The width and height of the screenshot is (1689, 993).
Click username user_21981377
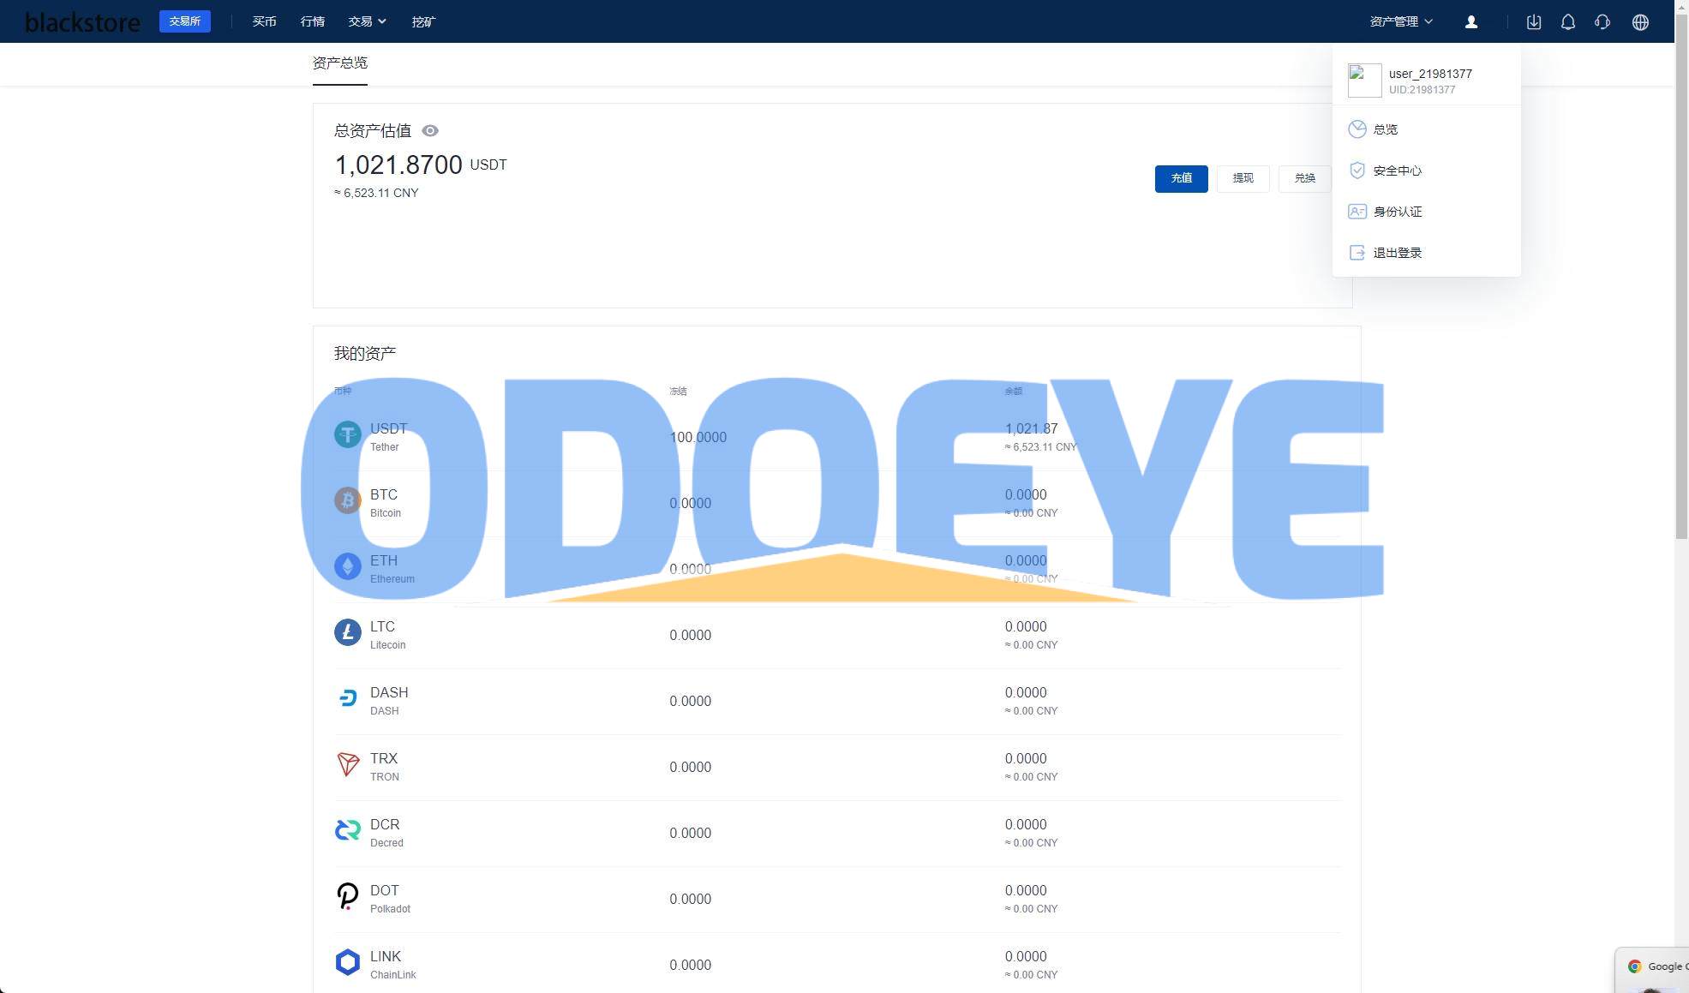coord(1430,74)
